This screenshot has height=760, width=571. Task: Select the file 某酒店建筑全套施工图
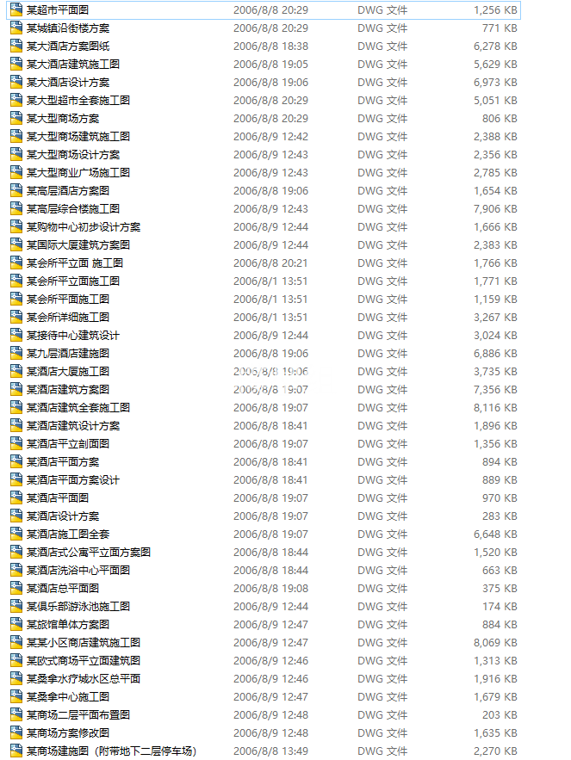[78, 408]
